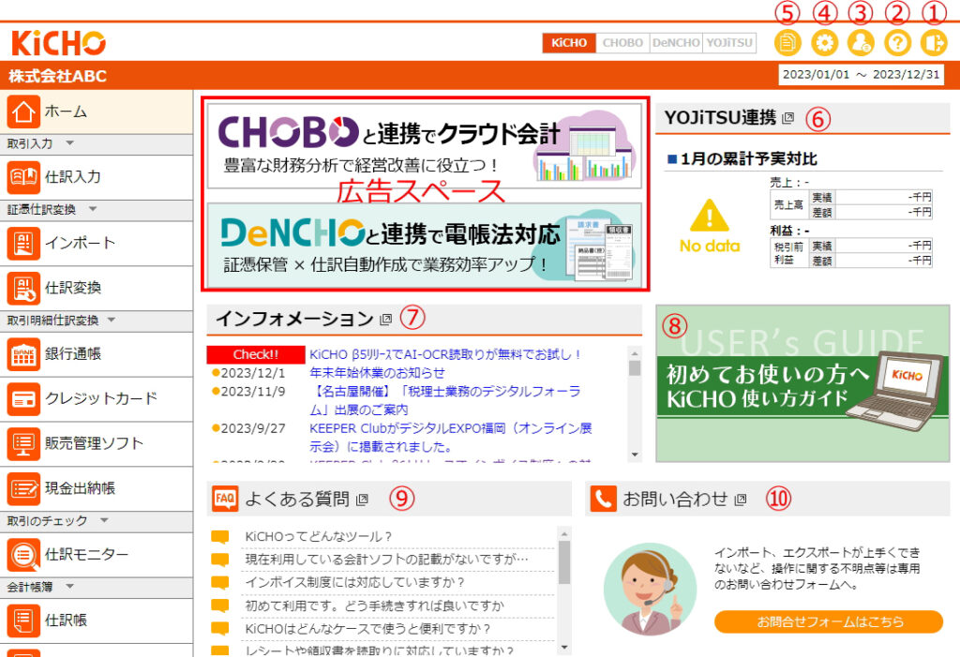Open お問い合わせ external link icon
The height and width of the screenshot is (657, 960).
click(741, 500)
